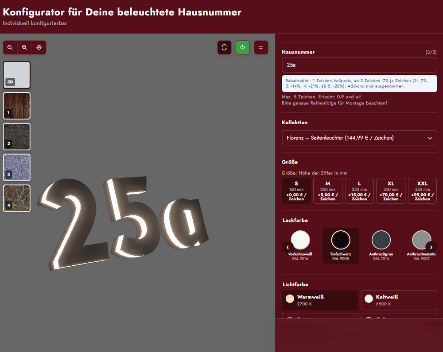Select size M 200 mm
This screenshot has height=352, width=443.
pos(328,191)
